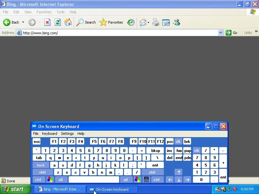Toggle the right shft key

click(152, 172)
